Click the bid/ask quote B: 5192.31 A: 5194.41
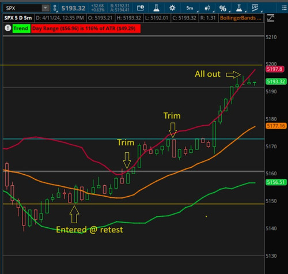 [x=120, y=8]
